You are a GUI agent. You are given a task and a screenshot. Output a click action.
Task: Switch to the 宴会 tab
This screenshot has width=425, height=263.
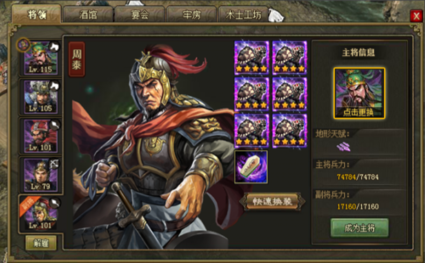(140, 15)
